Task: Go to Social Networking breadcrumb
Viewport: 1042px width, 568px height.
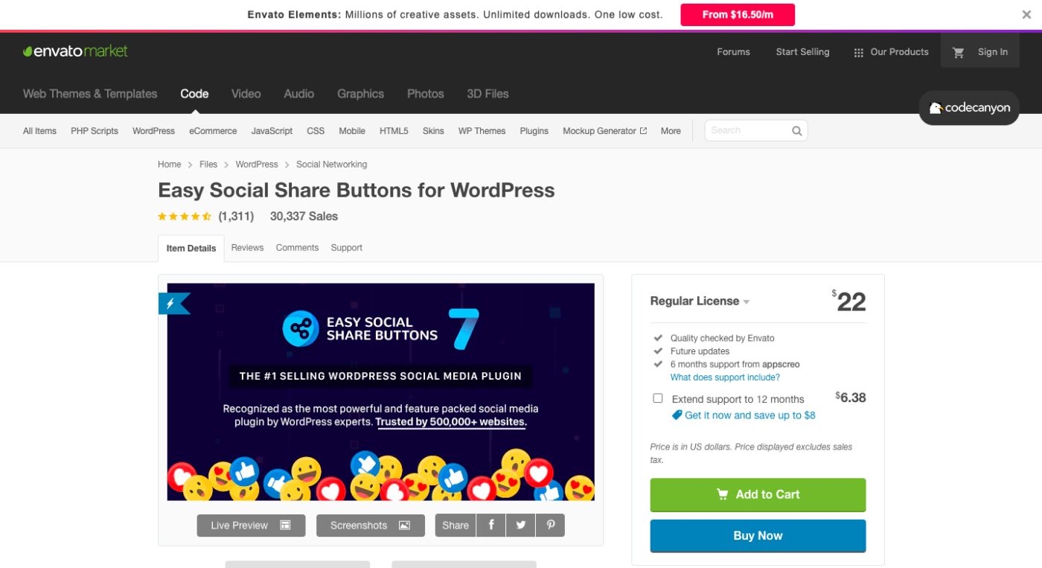Action: point(331,165)
